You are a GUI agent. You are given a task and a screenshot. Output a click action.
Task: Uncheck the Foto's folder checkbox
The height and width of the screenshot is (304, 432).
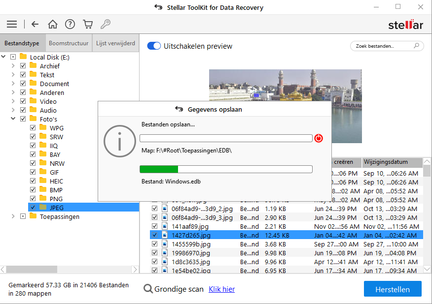pos(23,119)
